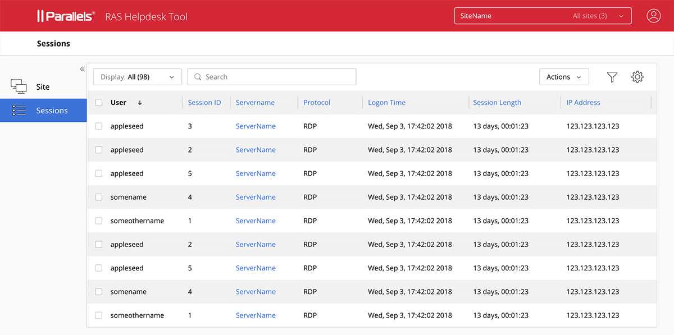Sort by Protocol column header
Screen dimensions: 674x335
[x=317, y=103]
